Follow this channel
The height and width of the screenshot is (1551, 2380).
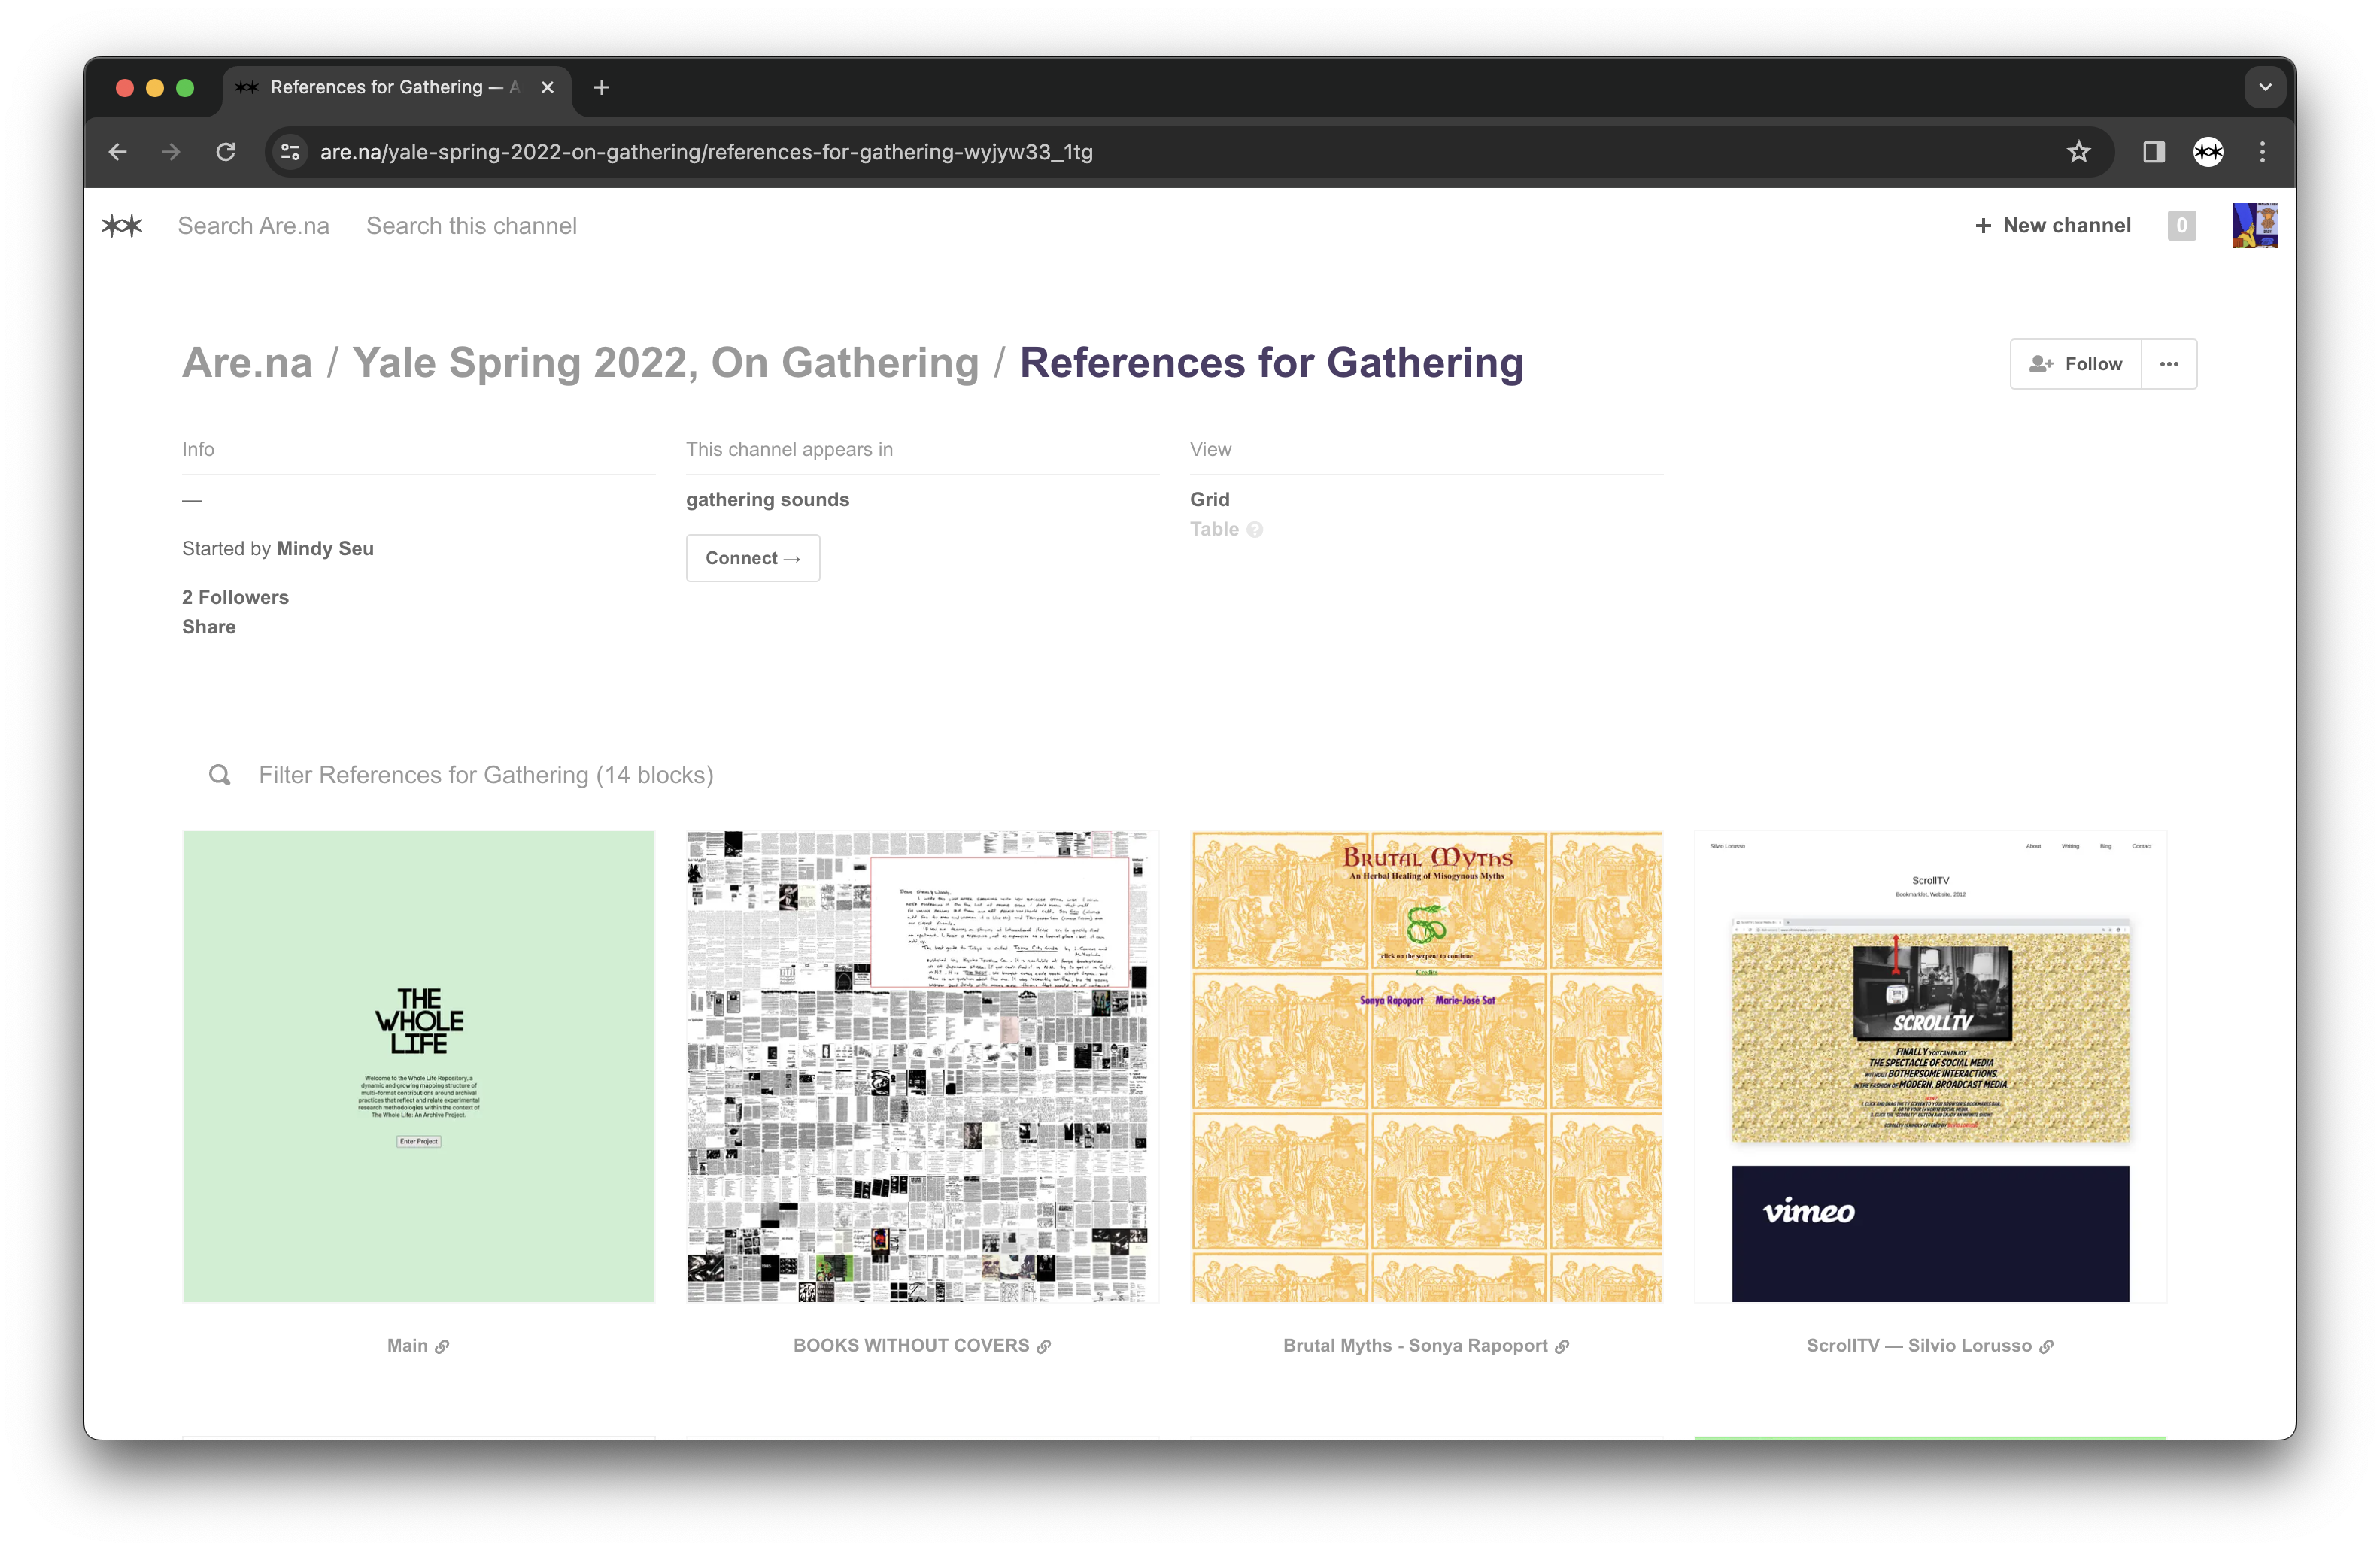(2075, 364)
